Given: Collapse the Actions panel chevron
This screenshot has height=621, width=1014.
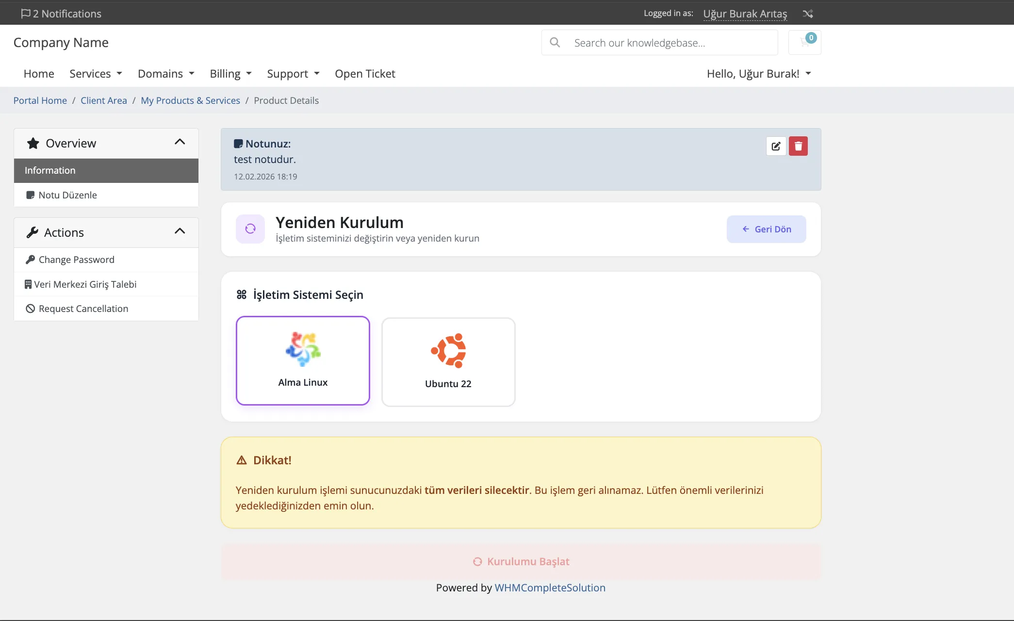Looking at the screenshot, I should click(180, 231).
